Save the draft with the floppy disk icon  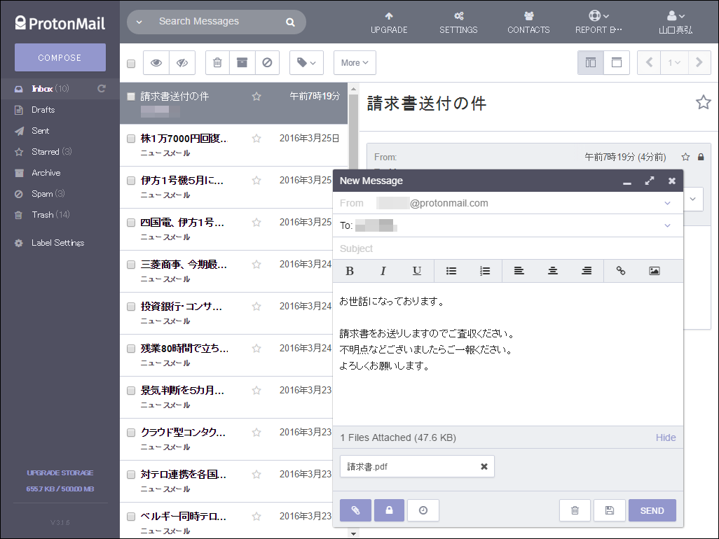pos(609,510)
